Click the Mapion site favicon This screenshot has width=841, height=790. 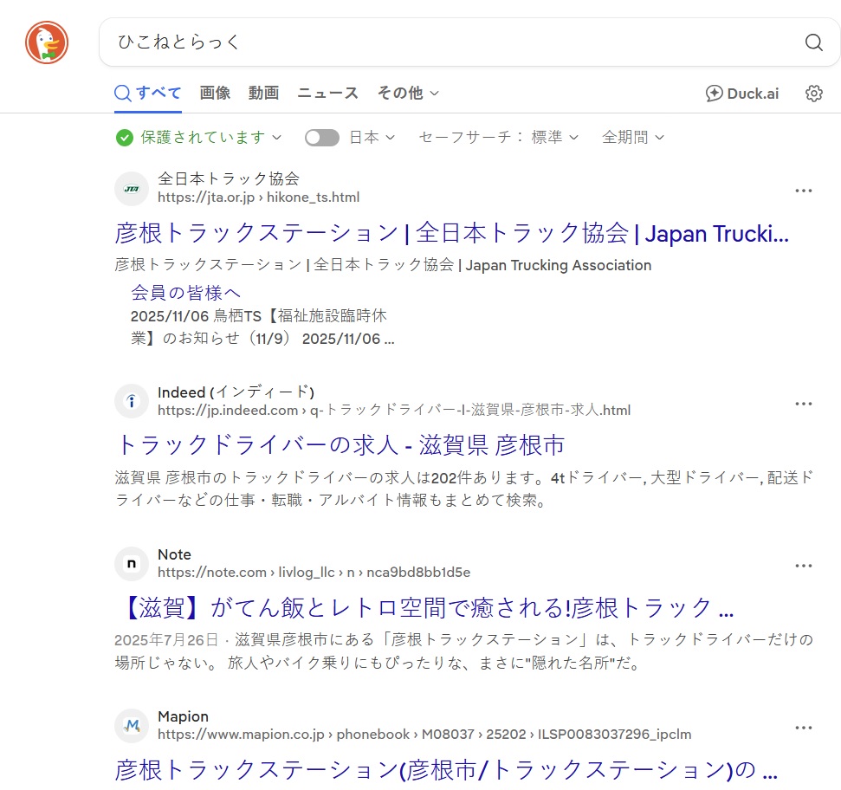click(132, 725)
